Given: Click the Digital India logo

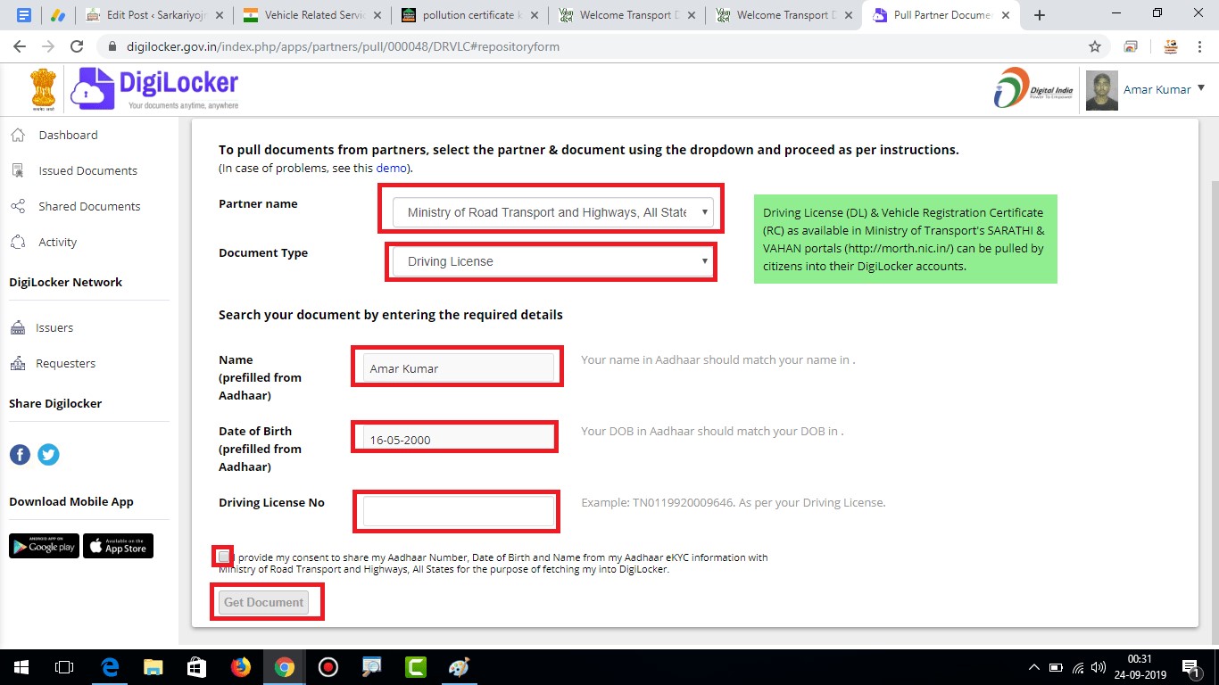Looking at the screenshot, I should pyautogui.click(x=1032, y=88).
